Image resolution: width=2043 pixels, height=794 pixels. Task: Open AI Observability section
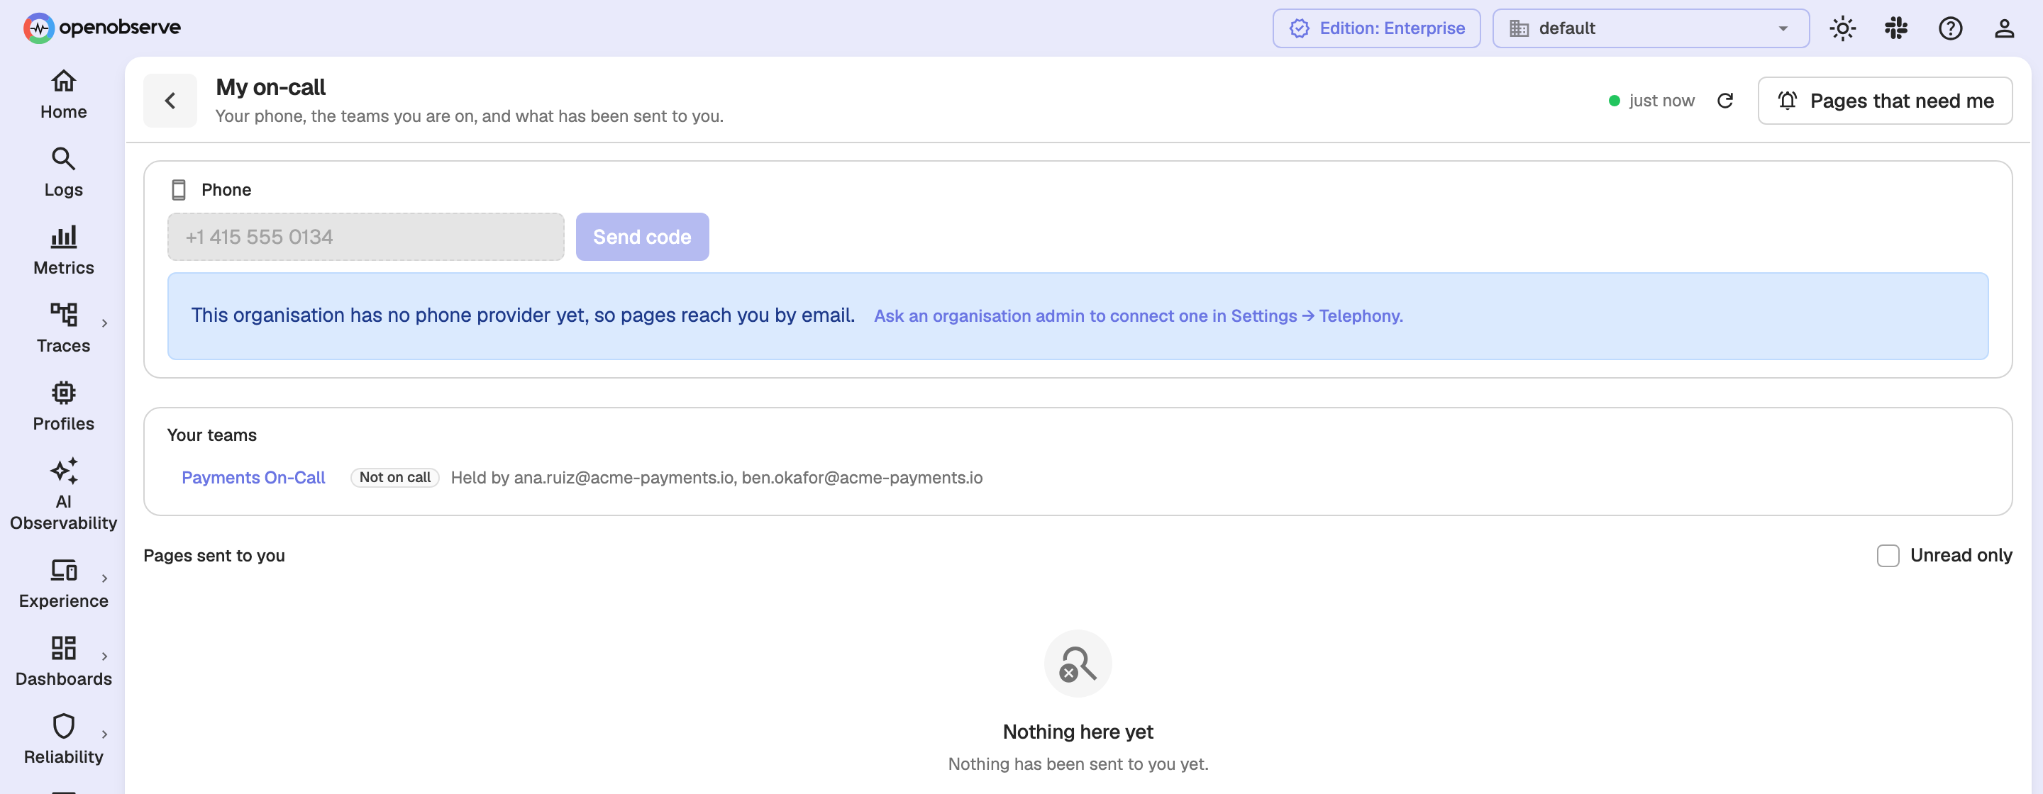[x=63, y=494]
